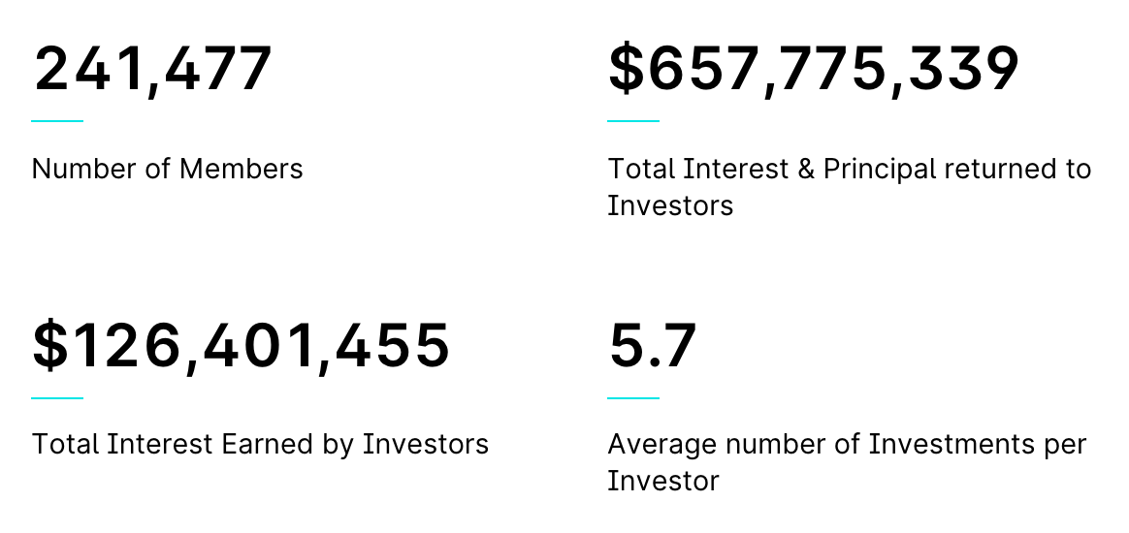Click the 5.7 average investments figure

pyautogui.click(x=653, y=346)
